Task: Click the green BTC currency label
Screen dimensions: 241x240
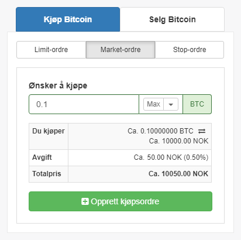Action: point(197,104)
